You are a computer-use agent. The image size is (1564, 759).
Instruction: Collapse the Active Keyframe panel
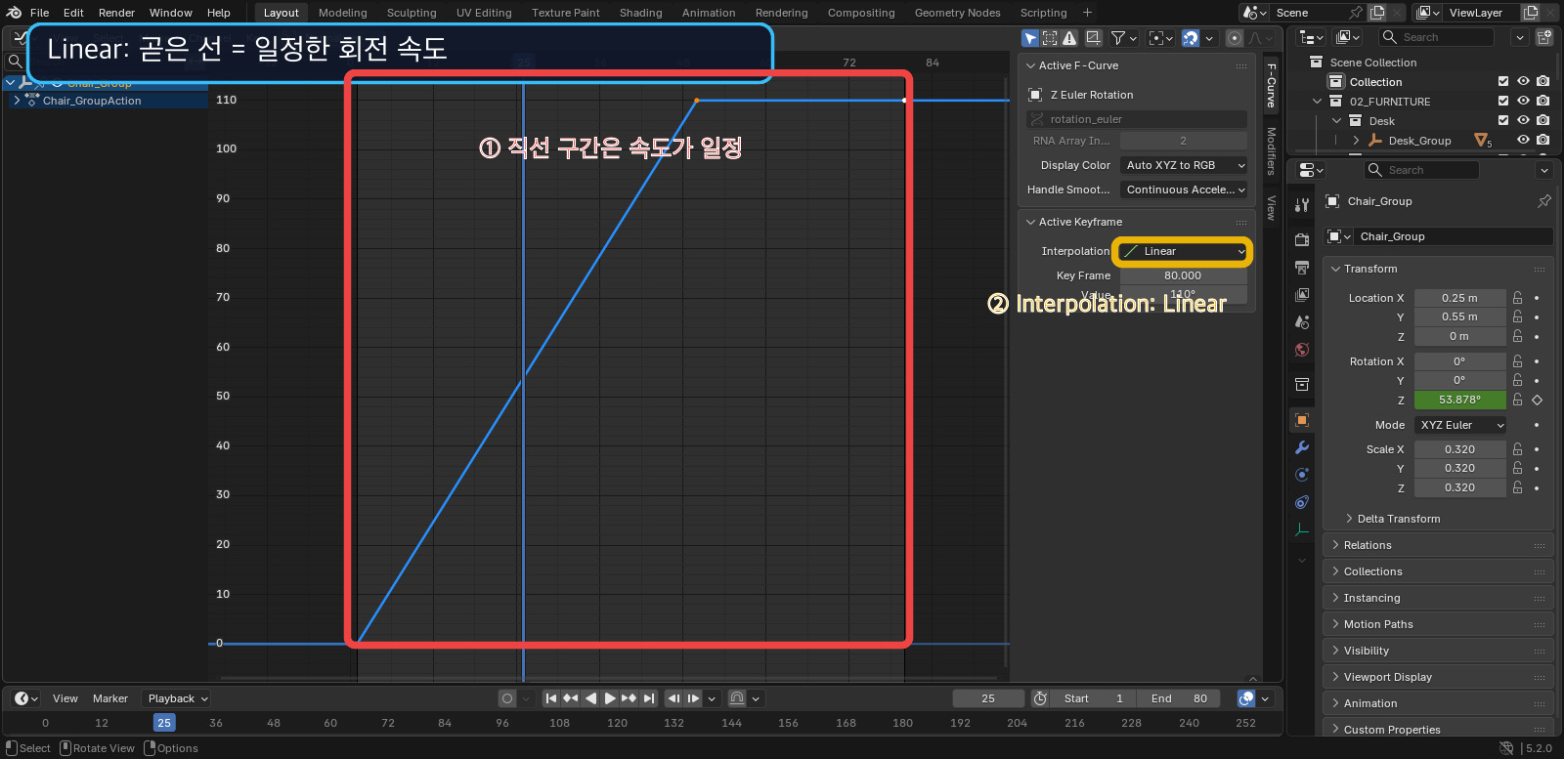(x=1030, y=222)
